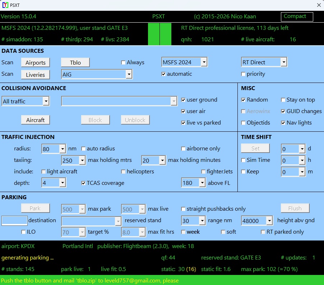Screen dimensions: 324x285
Task: Click the Set time shift button
Action: click(x=255, y=148)
